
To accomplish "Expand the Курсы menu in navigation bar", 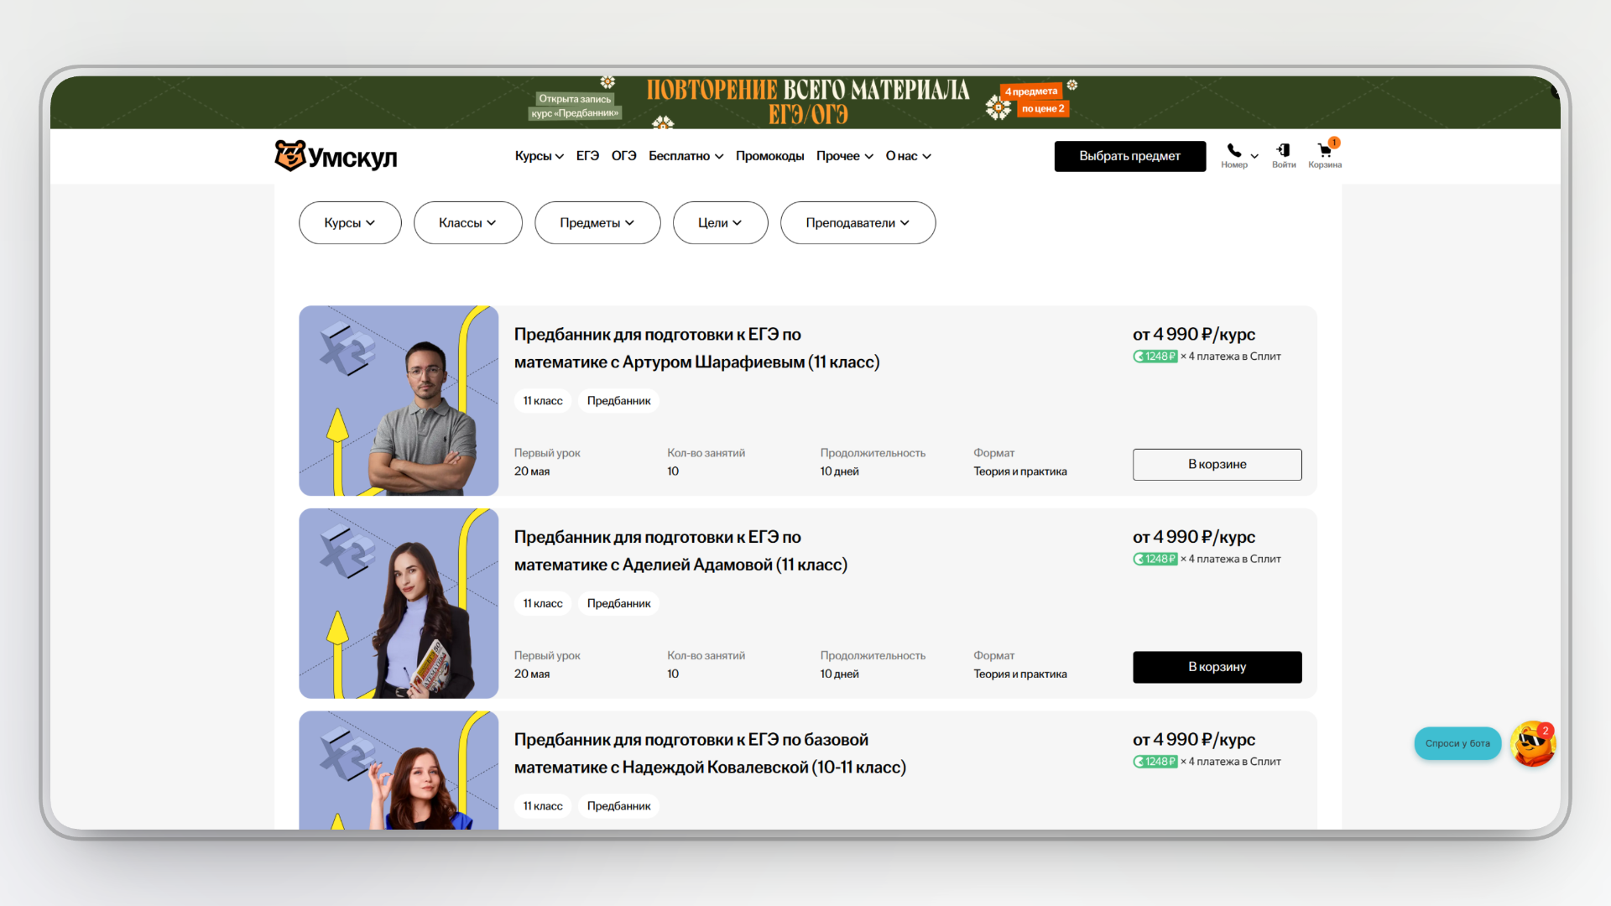I will [x=539, y=156].
